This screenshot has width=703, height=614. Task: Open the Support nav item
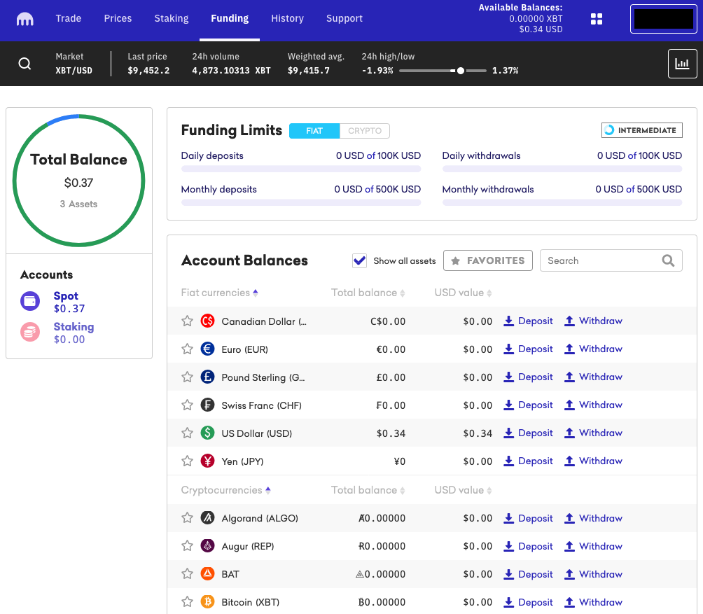tap(344, 18)
